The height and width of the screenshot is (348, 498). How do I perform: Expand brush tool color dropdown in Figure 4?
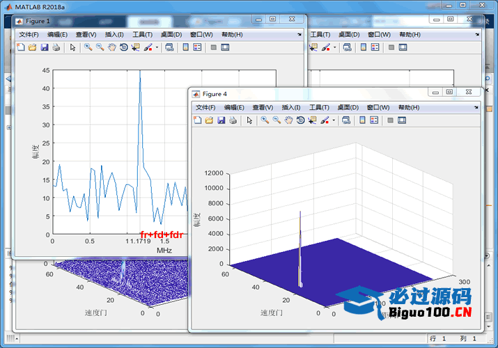click(x=333, y=120)
